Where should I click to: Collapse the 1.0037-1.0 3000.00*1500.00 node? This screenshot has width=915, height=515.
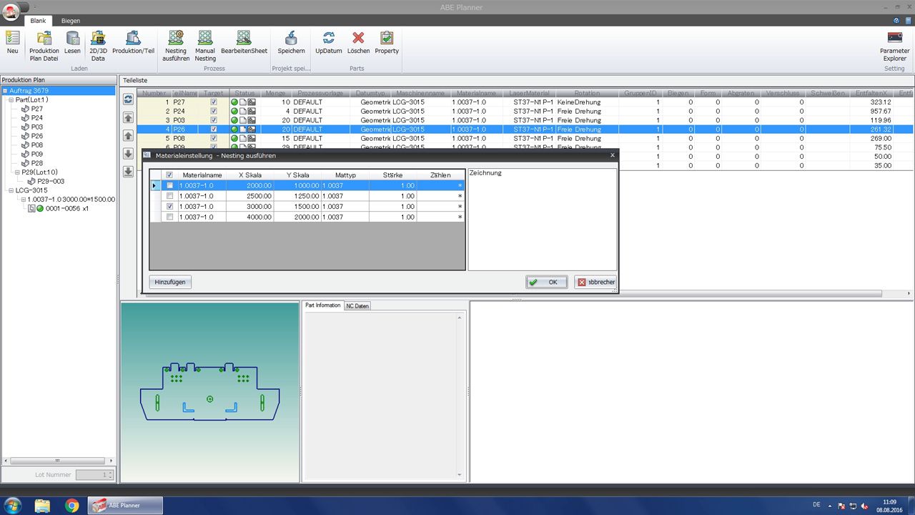[x=23, y=200]
